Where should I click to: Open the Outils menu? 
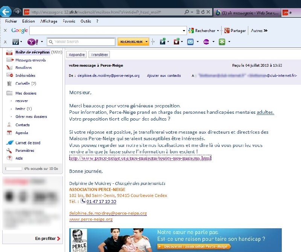pyautogui.click(x=86, y=21)
